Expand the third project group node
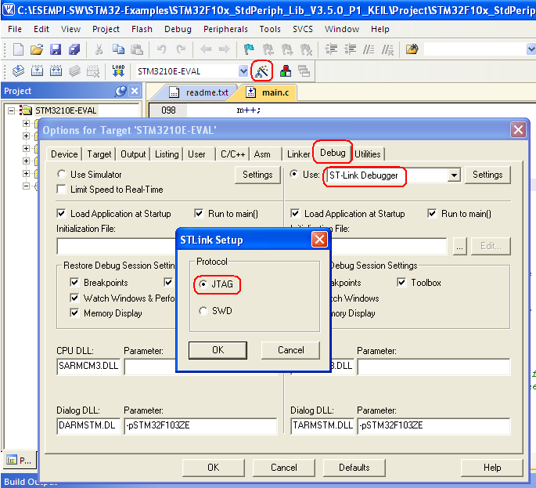 coord(27,148)
